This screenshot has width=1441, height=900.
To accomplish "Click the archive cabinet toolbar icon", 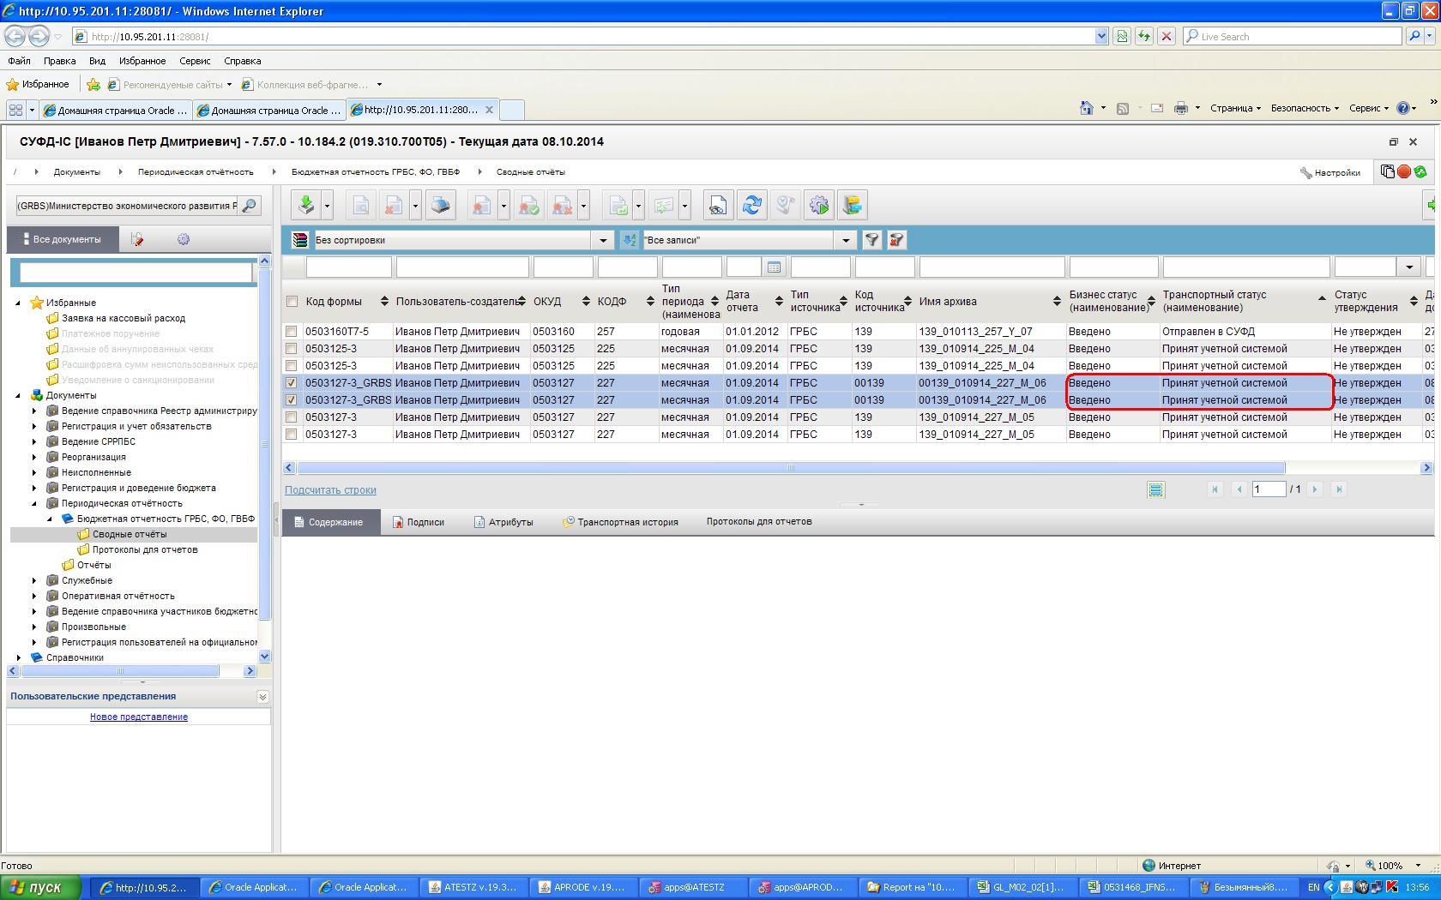I will point(852,206).
